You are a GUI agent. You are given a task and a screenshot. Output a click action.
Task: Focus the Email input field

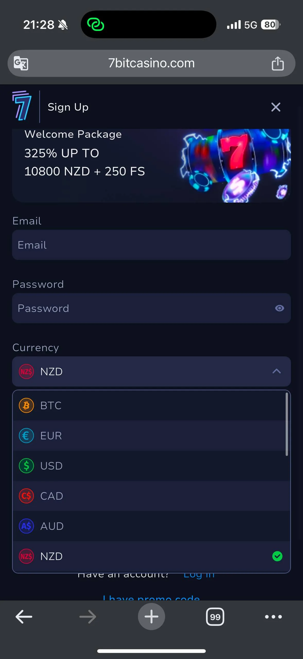151,245
